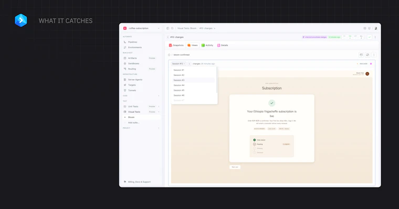
Task: Switch to the Snapshots tab
Action: tap(176, 45)
